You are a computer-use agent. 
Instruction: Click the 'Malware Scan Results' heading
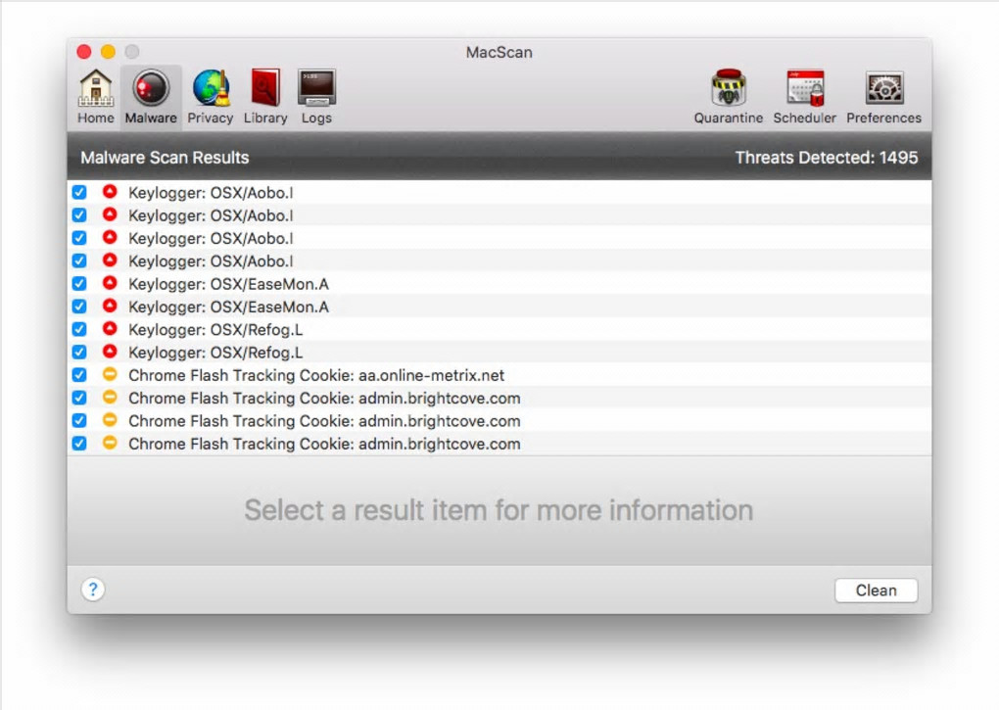click(165, 158)
